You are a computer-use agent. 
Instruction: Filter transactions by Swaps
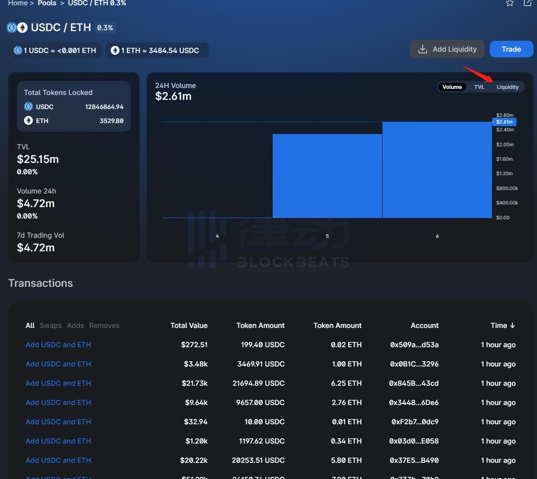tap(51, 325)
